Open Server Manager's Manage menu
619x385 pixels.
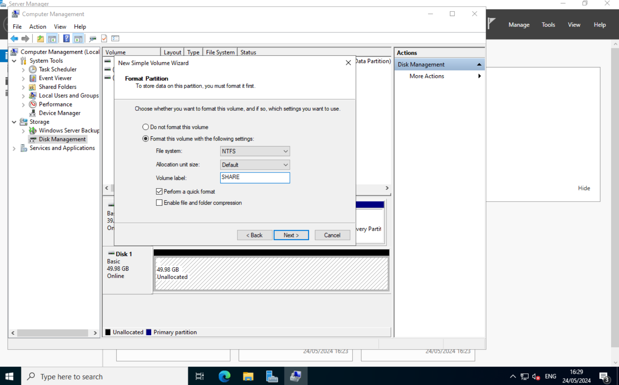pos(519,25)
